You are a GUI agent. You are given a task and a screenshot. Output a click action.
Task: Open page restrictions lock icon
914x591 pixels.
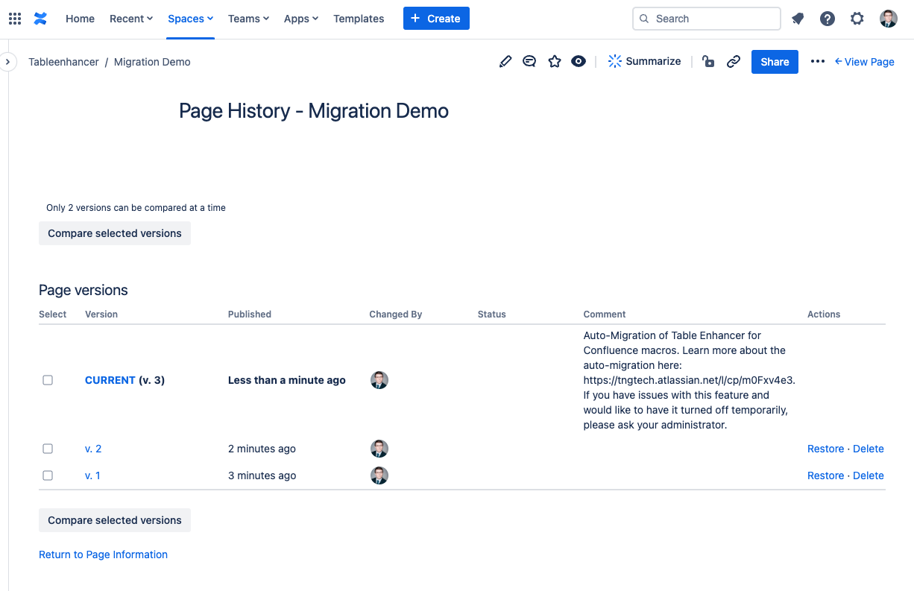pos(708,62)
